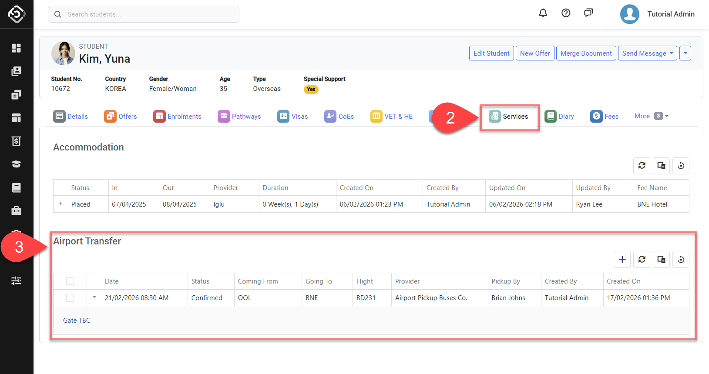Open the chat messages icon in header

pyautogui.click(x=588, y=13)
